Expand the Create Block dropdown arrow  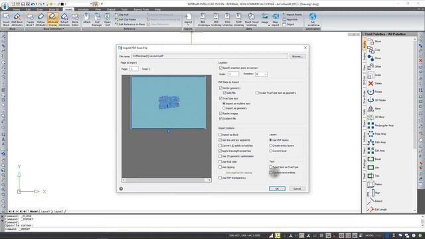click(x=33, y=25)
